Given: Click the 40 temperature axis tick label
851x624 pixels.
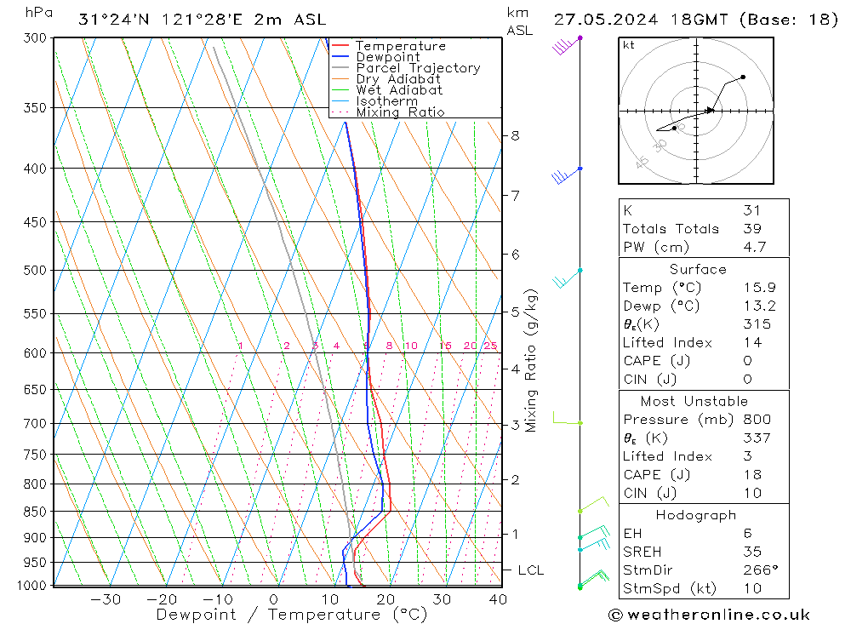Looking at the screenshot, I should [498, 599].
